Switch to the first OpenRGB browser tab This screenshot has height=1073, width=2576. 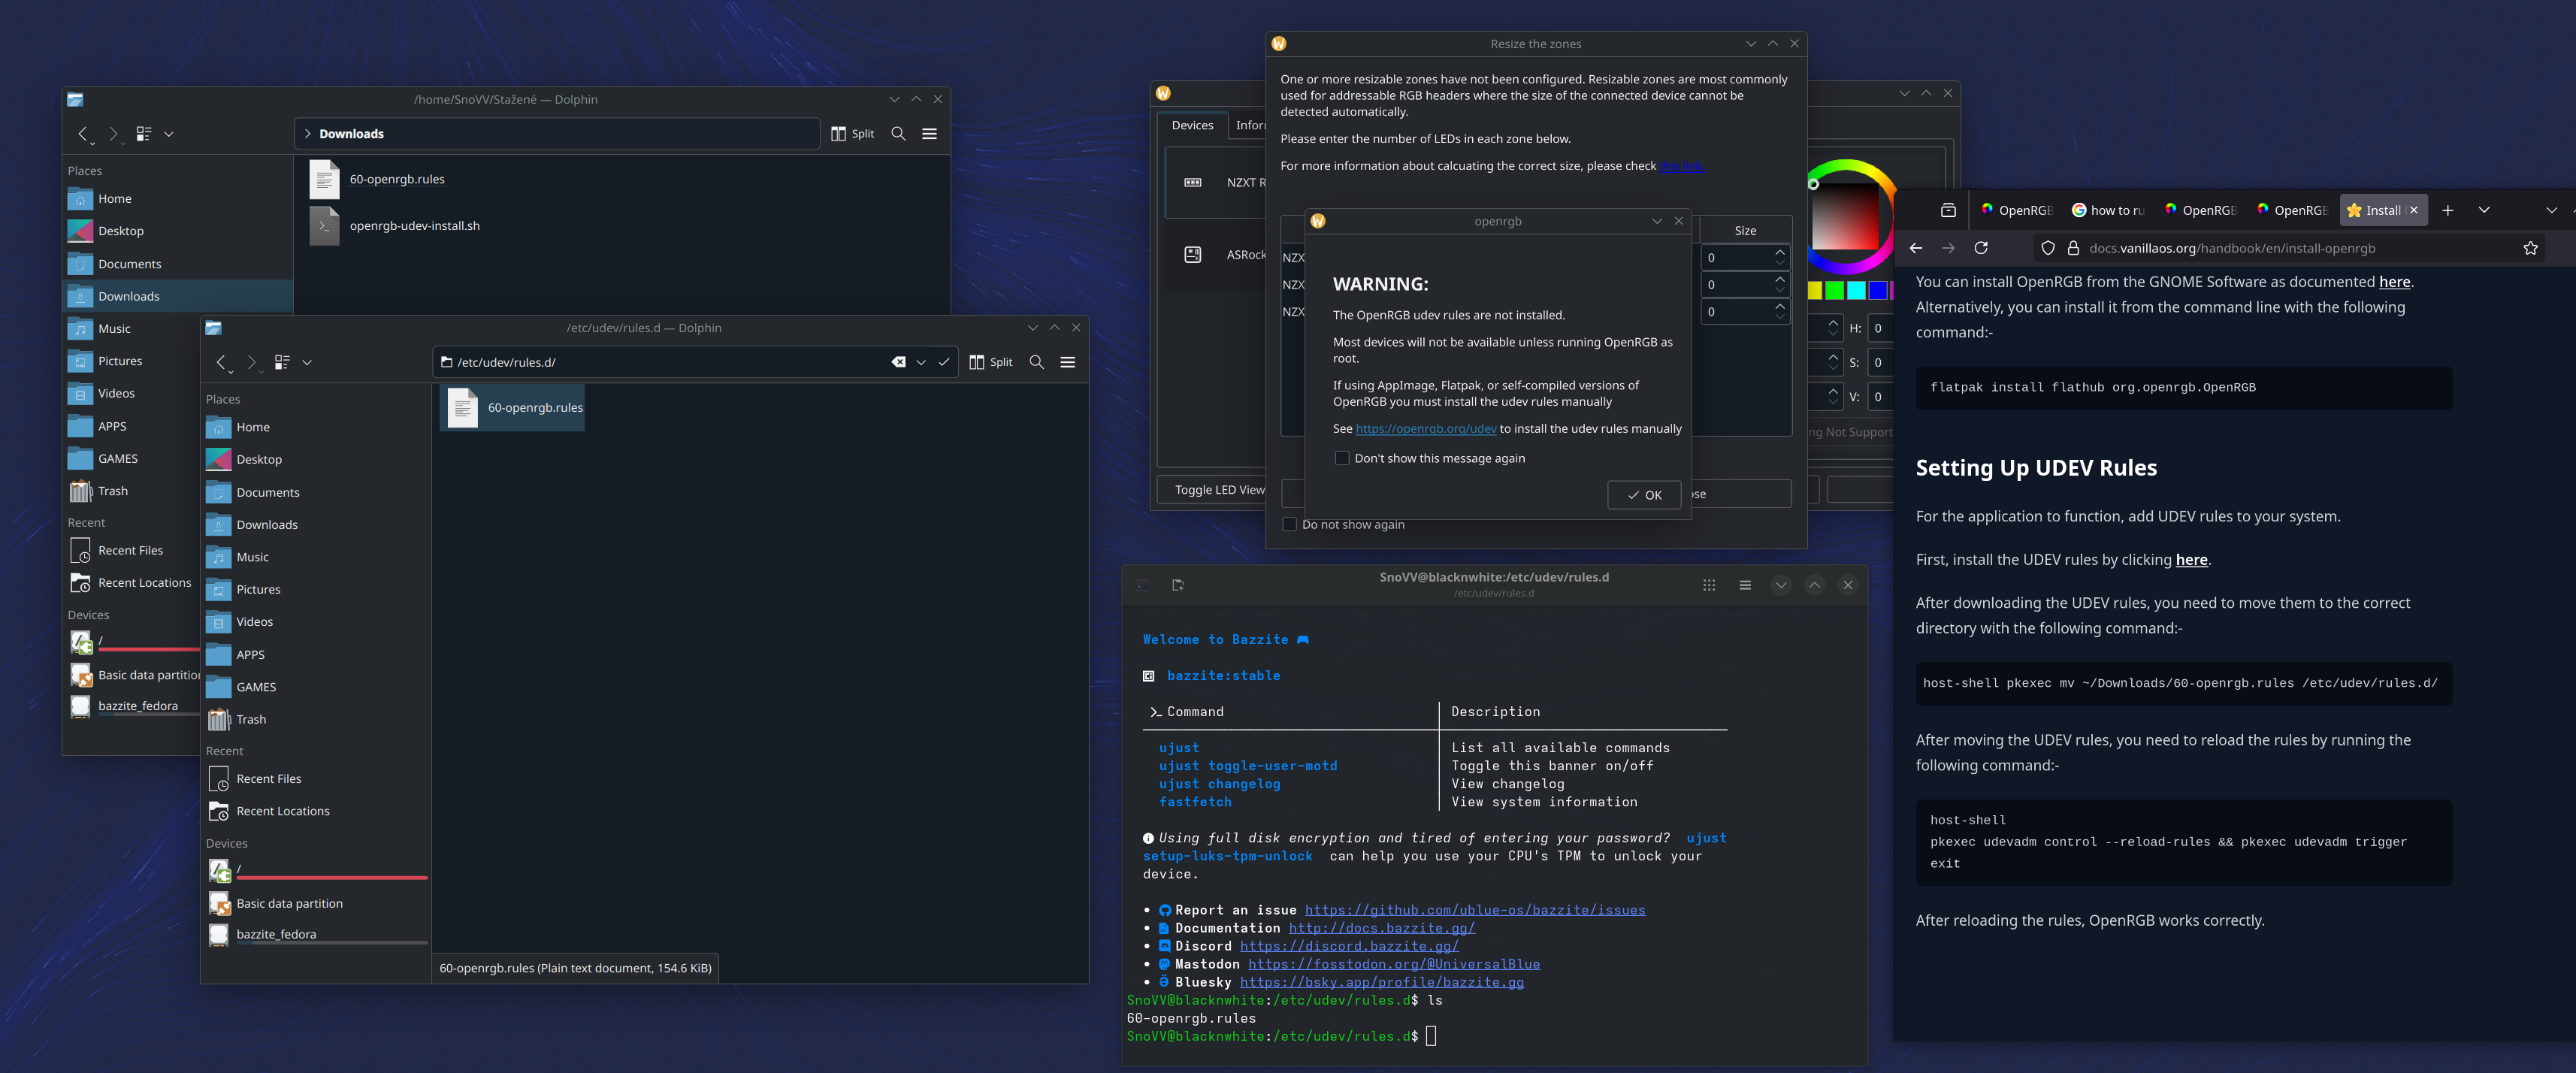(x=2016, y=210)
